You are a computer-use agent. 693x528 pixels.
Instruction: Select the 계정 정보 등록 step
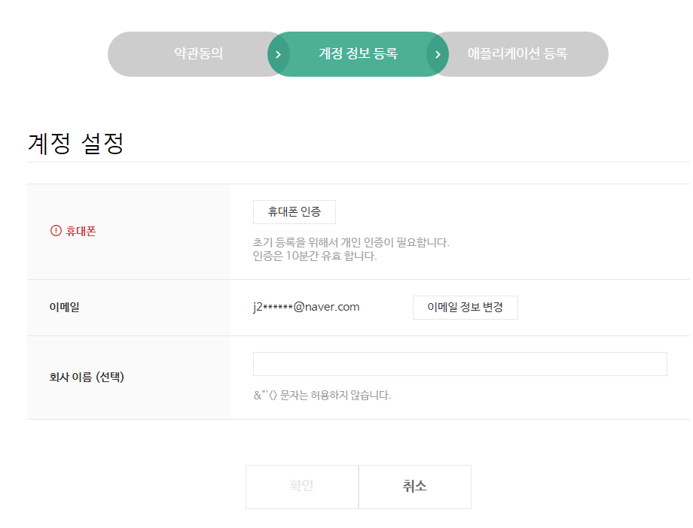point(358,54)
